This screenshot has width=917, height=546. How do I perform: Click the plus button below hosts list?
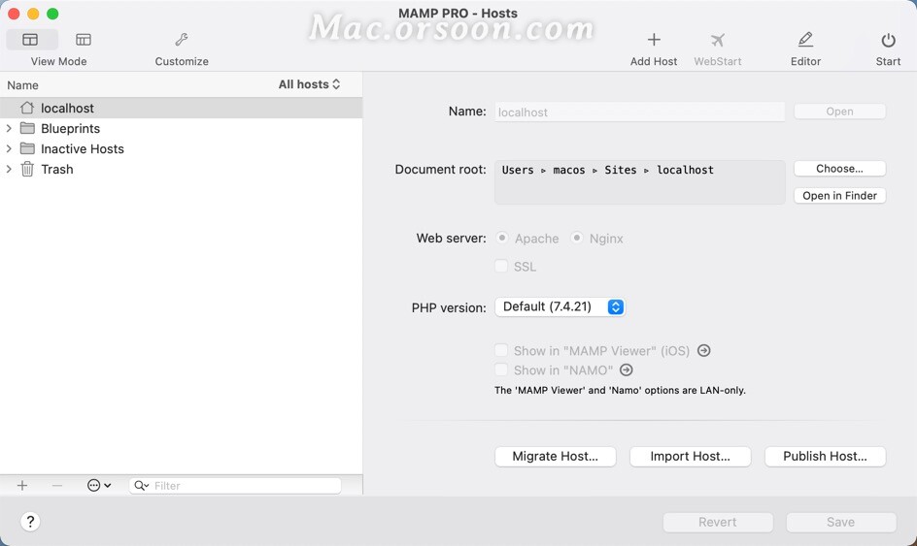pyautogui.click(x=22, y=485)
